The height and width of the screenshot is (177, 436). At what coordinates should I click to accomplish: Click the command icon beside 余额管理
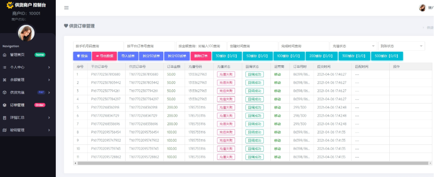click(5, 80)
